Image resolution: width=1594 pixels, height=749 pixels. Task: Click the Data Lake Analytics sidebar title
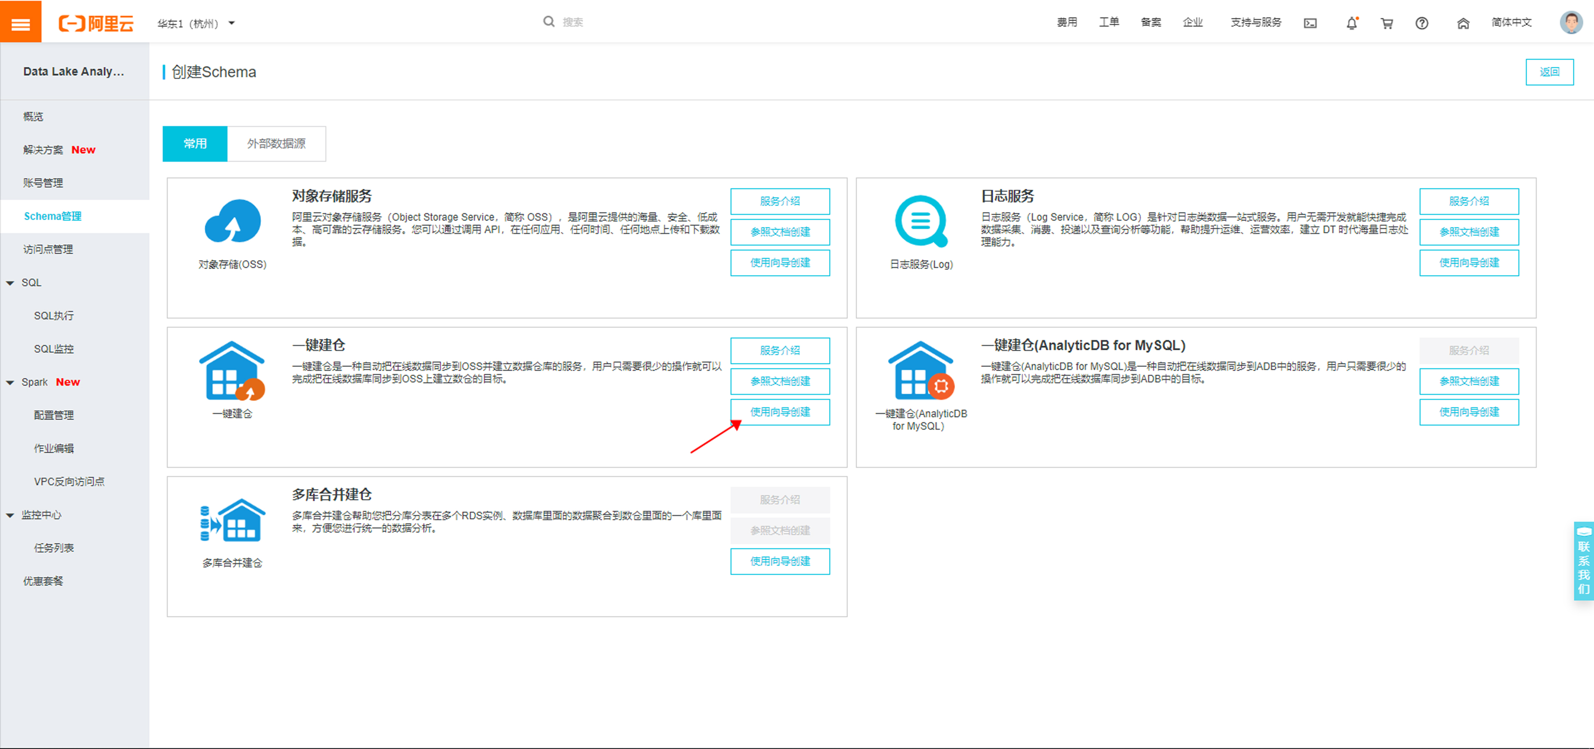coord(73,72)
